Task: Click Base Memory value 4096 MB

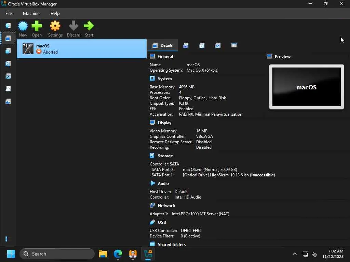Action: tap(187, 87)
